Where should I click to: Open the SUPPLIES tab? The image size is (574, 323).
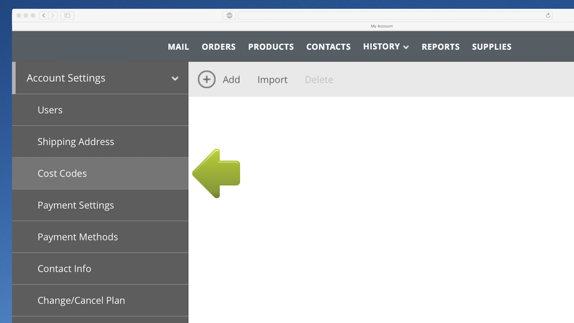click(492, 47)
